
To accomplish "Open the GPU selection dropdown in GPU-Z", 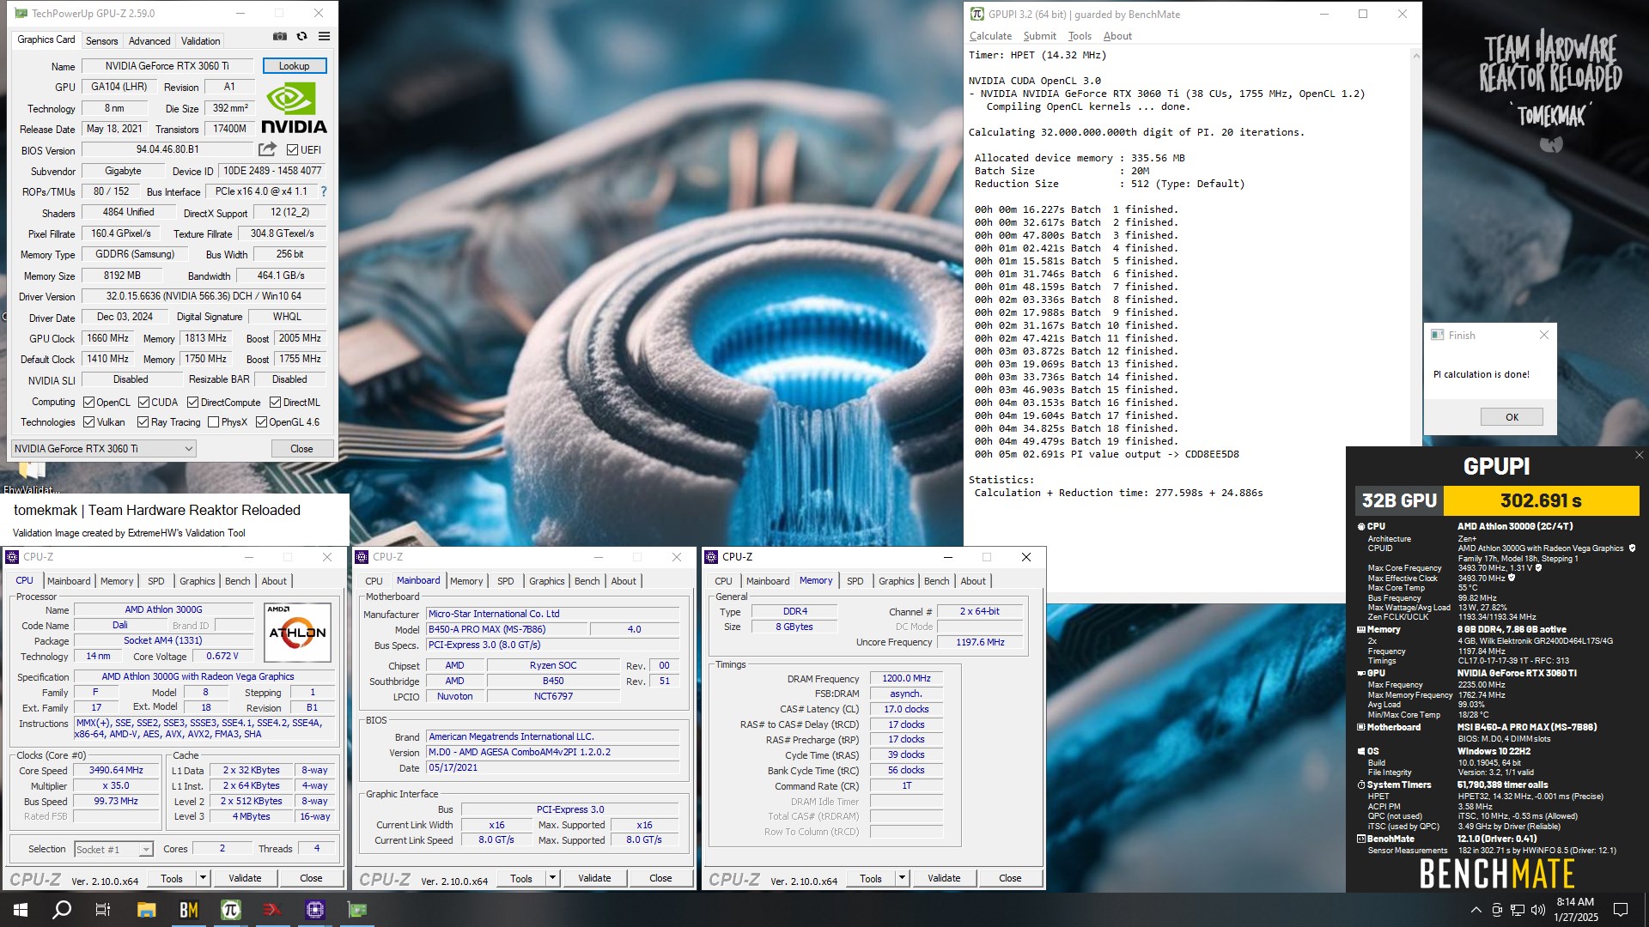I will click(x=103, y=449).
